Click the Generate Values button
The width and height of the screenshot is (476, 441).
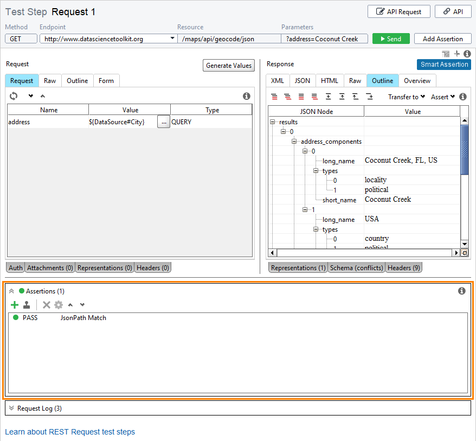229,65
